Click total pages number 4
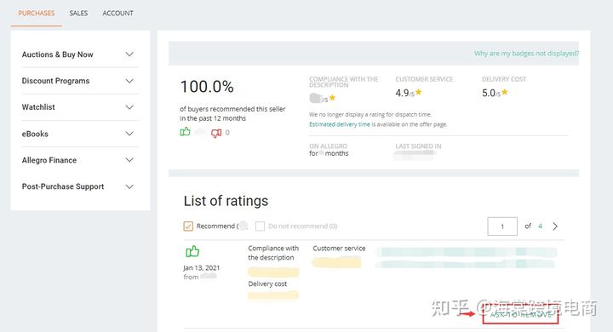This screenshot has width=613, height=332. pyautogui.click(x=541, y=226)
